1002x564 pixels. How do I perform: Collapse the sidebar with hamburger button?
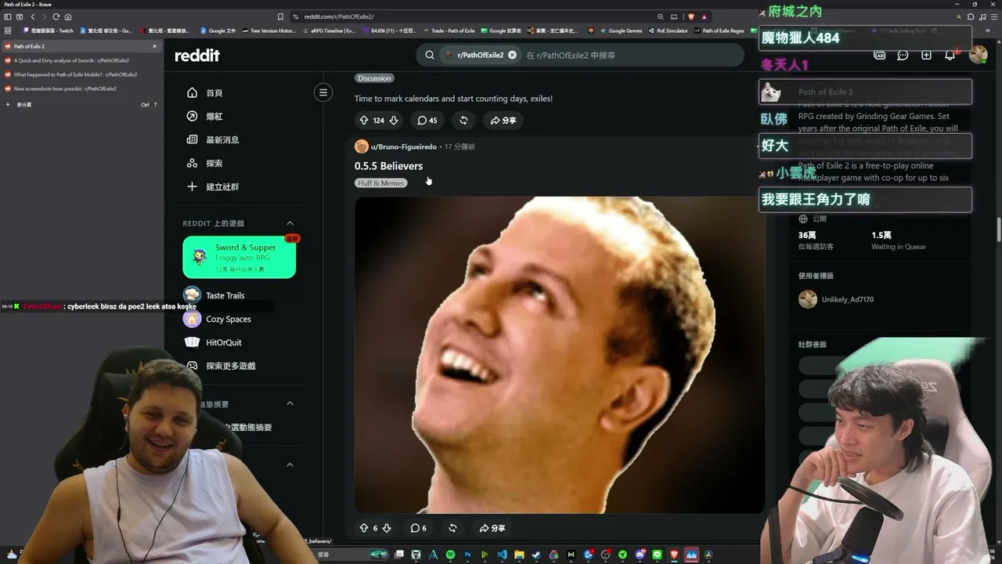(323, 92)
